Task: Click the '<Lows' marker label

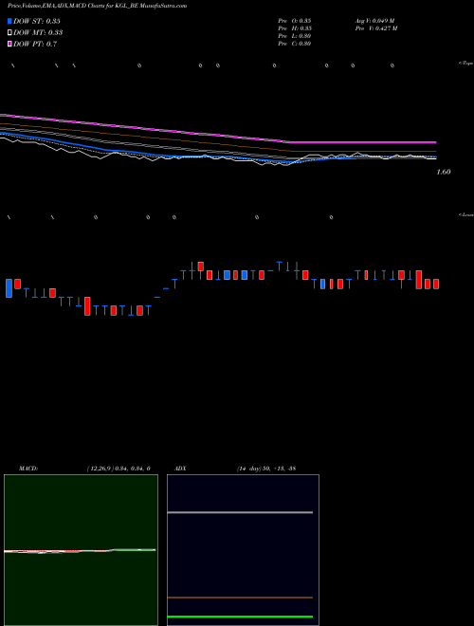Action: coord(466,214)
